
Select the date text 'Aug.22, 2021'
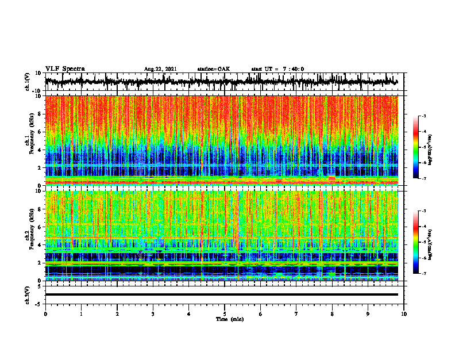click(160, 69)
